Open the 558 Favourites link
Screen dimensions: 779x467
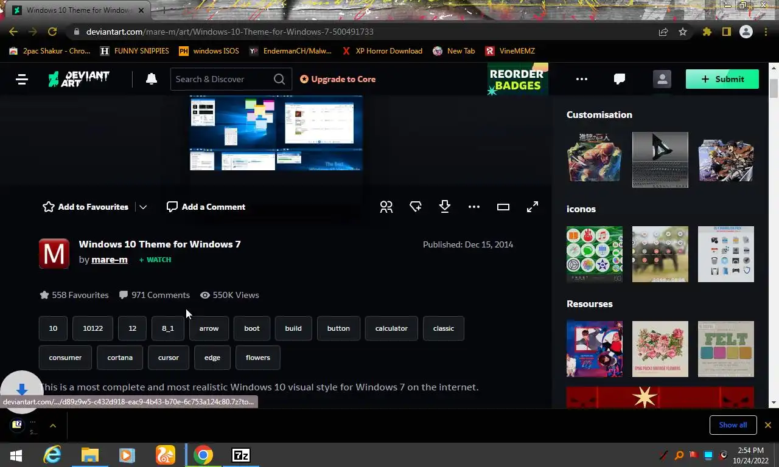[x=74, y=295]
